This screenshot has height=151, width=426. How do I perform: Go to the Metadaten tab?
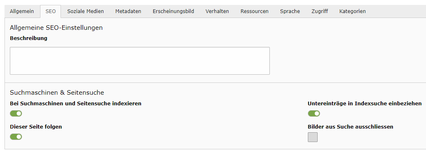click(x=128, y=11)
